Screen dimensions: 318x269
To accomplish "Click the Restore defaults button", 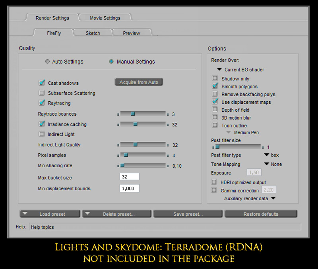I will (261, 214).
